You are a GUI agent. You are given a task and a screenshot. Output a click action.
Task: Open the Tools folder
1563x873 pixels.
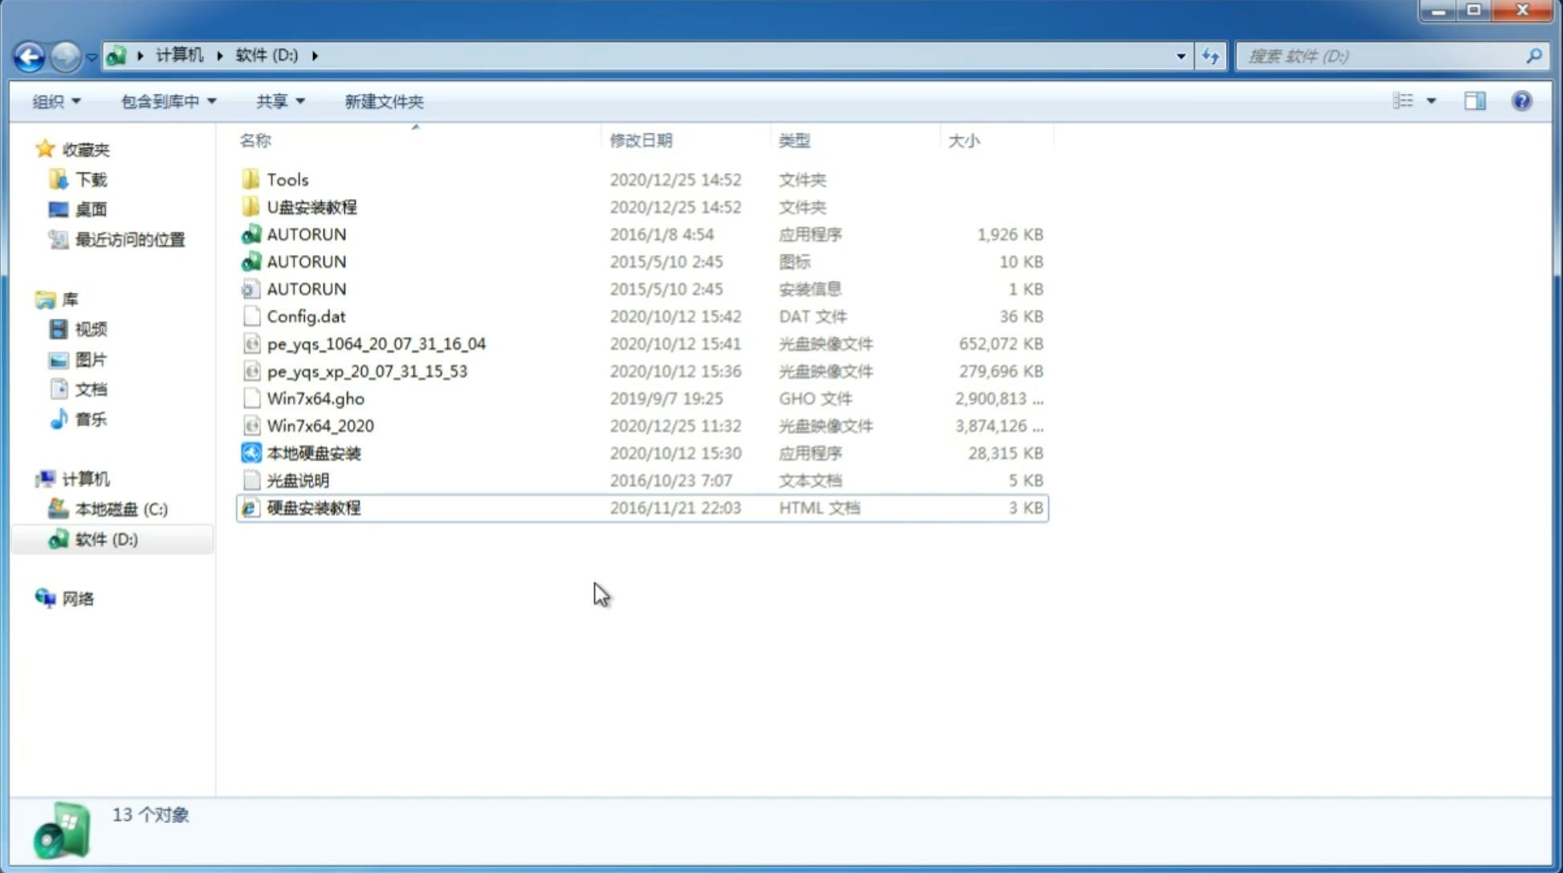287,179
